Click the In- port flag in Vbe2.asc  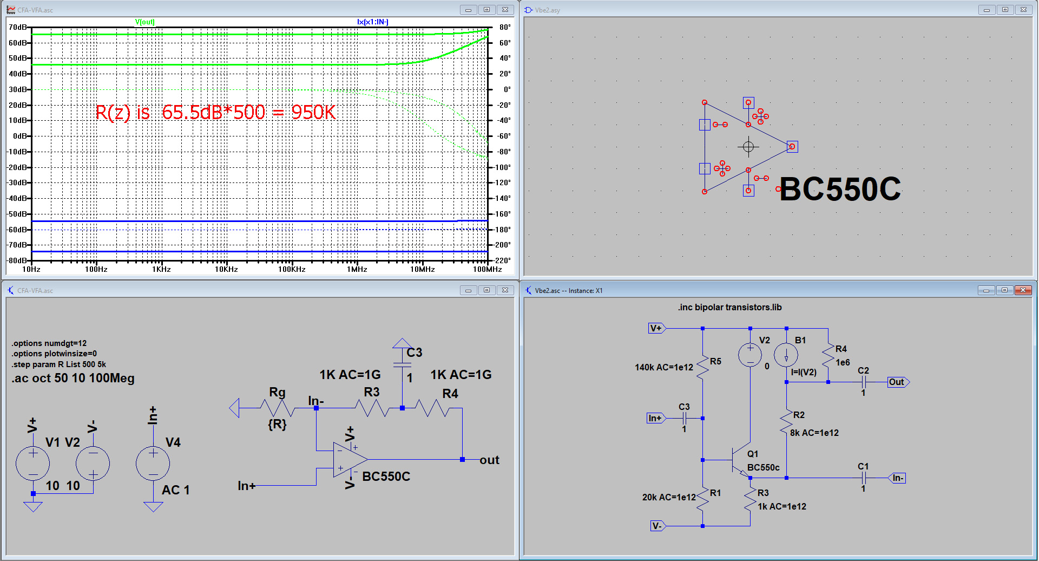click(x=897, y=478)
